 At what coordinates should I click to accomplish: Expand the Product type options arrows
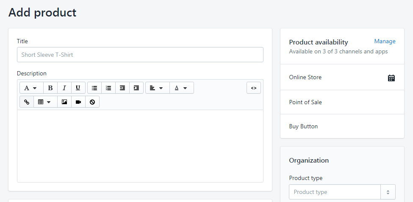click(x=388, y=192)
